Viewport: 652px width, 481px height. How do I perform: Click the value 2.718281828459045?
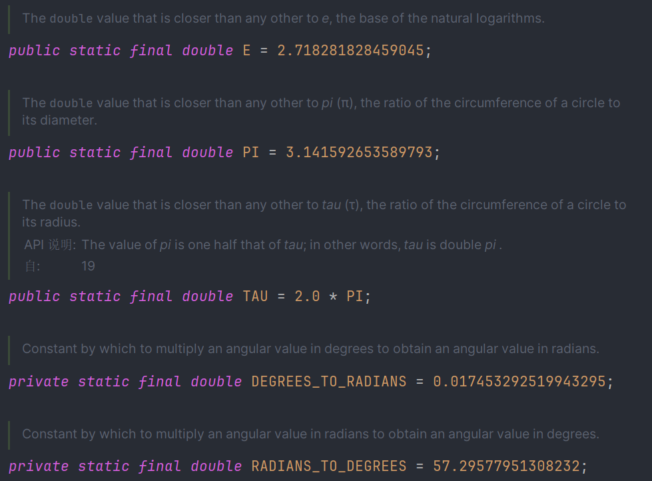click(x=350, y=51)
